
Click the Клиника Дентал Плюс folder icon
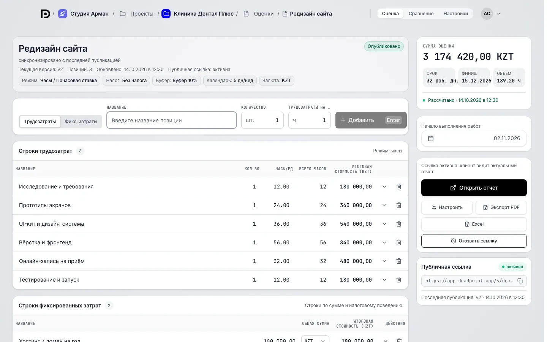coord(166,14)
